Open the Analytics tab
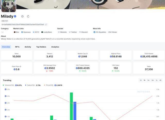The height and width of the screenshot is (120, 165). pos(55,47)
